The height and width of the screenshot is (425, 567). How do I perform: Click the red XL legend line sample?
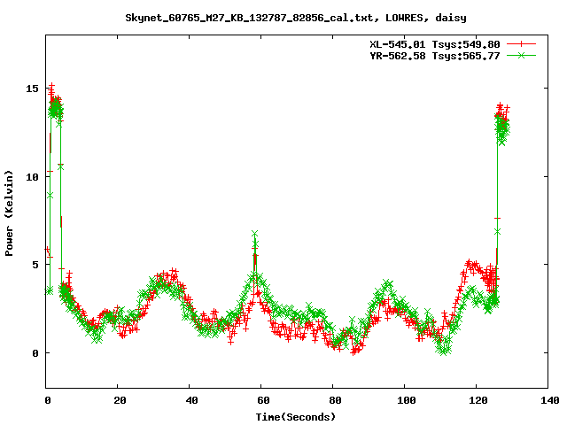pos(521,44)
